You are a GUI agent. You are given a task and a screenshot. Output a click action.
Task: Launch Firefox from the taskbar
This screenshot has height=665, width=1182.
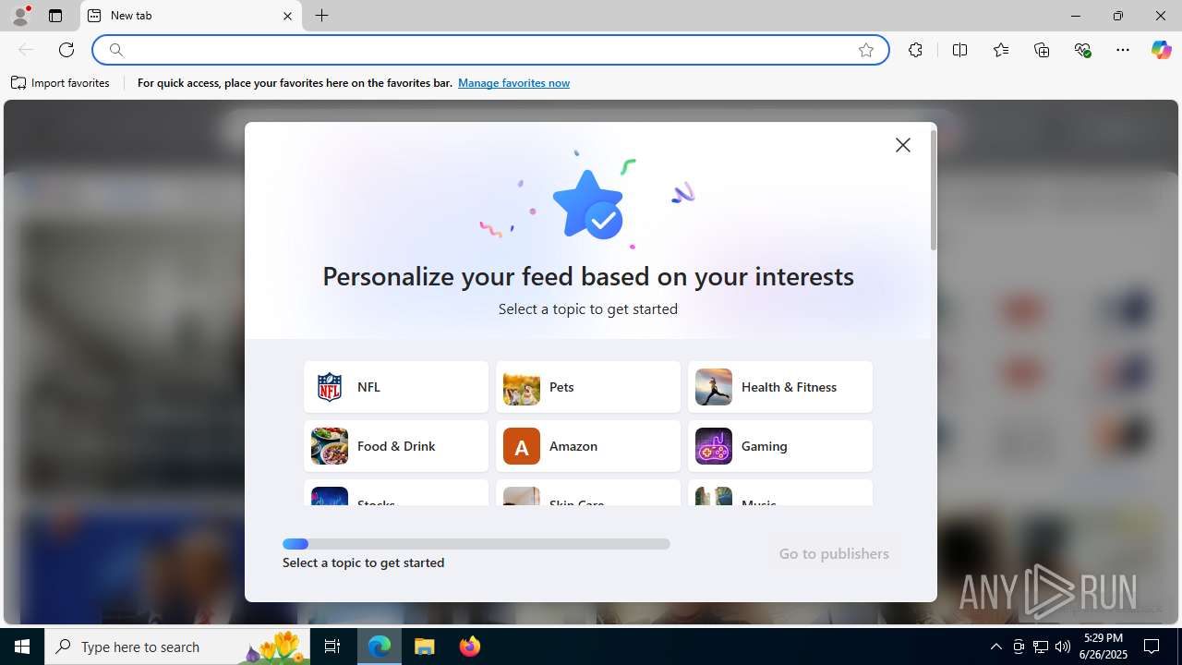(x=470, y=647)
